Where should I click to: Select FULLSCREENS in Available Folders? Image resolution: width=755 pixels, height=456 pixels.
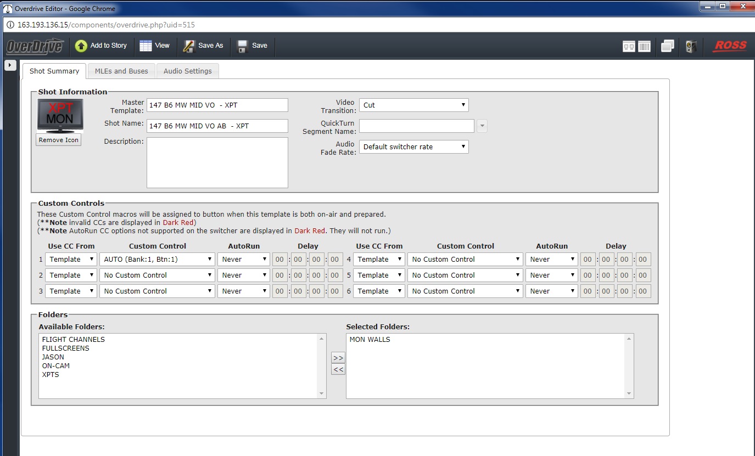[x=65, y=348]
